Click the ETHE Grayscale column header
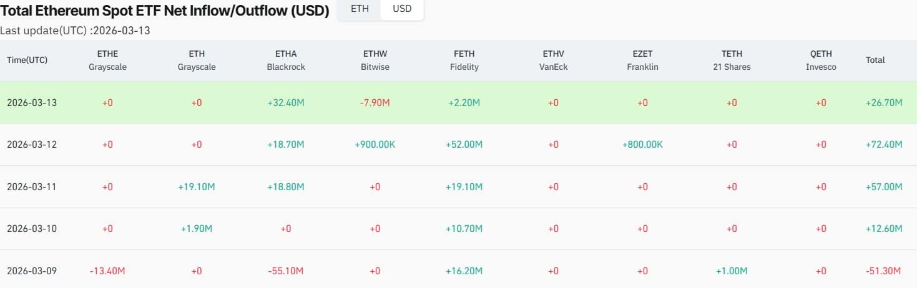917x288 pixels. coord(107,60)
